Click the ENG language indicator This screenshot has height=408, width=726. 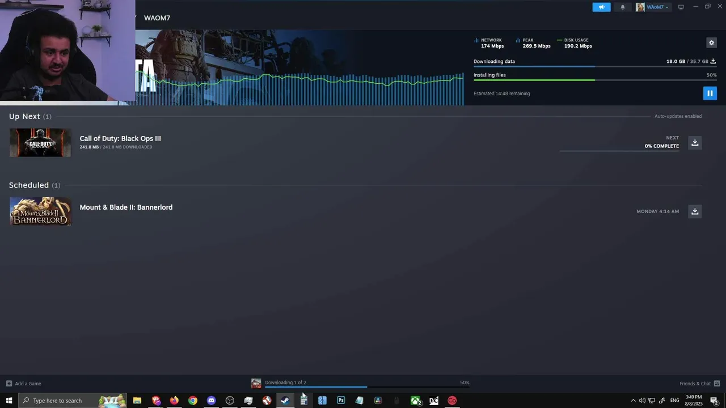[x=674, y=401]
